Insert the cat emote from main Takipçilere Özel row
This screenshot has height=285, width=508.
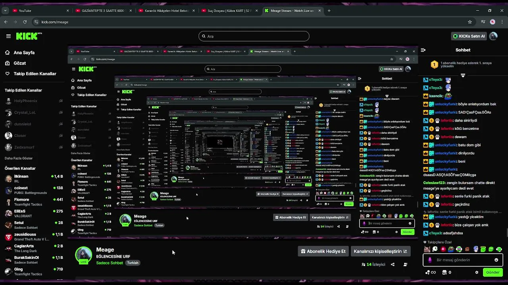click(x=427, y=249)
